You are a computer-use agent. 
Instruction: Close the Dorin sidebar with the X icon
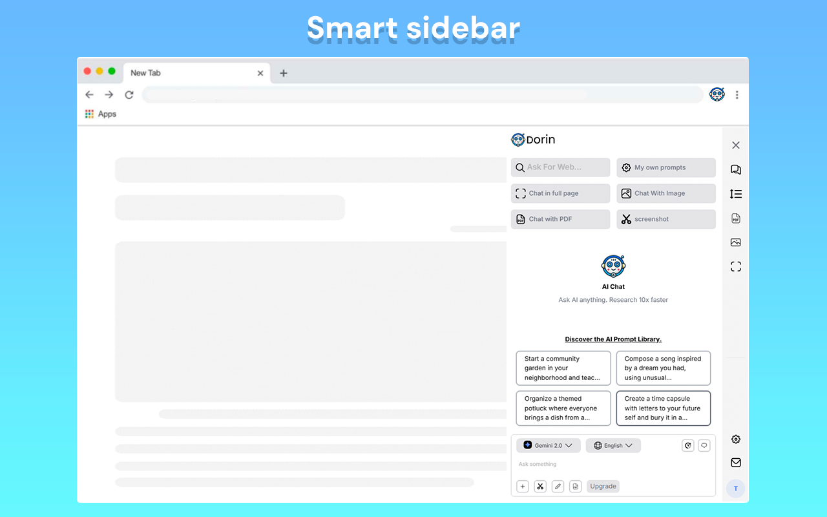point(736,145)
